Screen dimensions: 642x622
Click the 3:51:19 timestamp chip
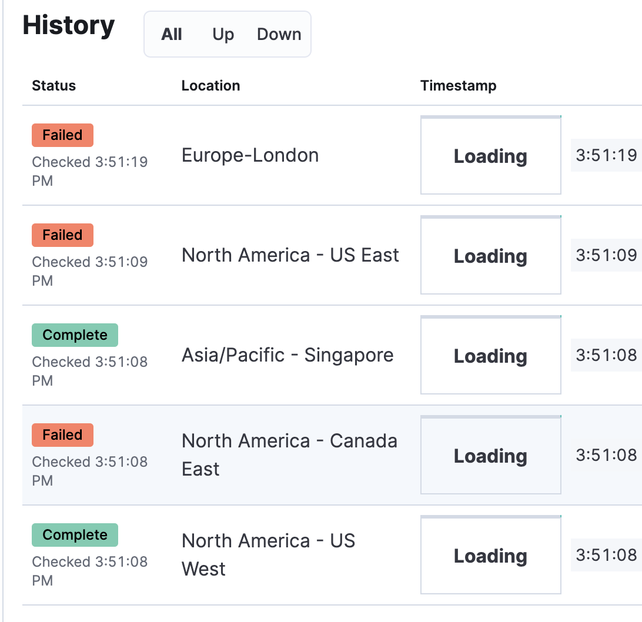[610, 155]
